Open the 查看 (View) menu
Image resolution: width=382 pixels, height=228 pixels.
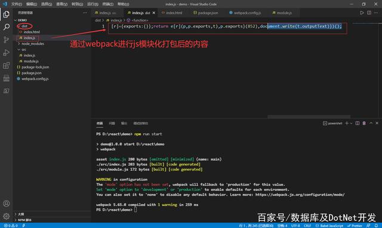(x=61, y=4)
